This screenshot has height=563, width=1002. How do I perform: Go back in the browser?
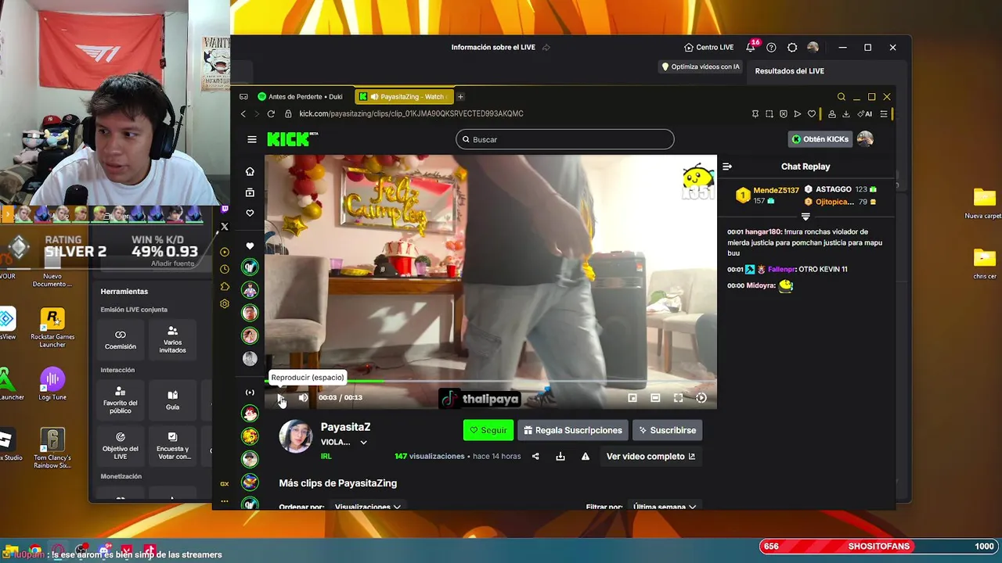243,114
